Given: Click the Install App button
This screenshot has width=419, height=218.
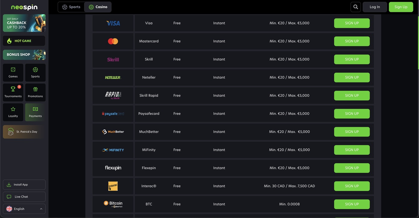Looking at the screenshot, I should point(24,185).
